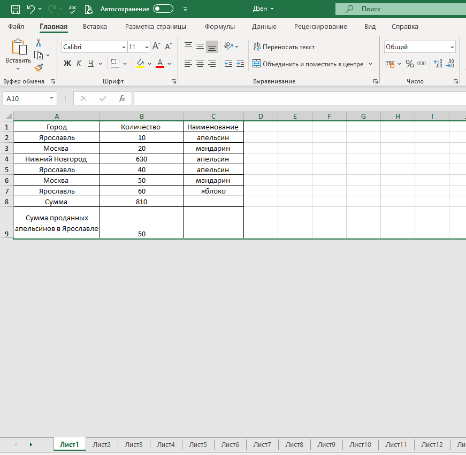This screenshot has height=455, width=466.
Task: Align cell text left
Action: coord(188,63)
